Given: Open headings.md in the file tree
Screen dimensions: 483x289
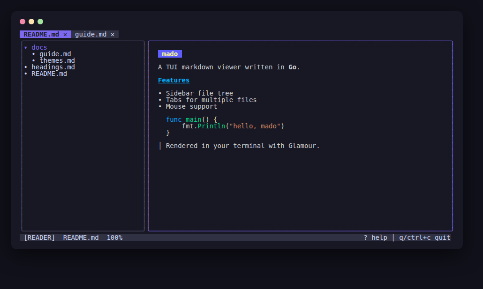Looking at the screenshot, I should pos(53,67).
